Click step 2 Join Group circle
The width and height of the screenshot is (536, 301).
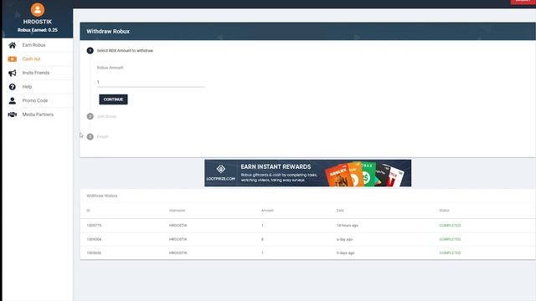click(90, 116)
